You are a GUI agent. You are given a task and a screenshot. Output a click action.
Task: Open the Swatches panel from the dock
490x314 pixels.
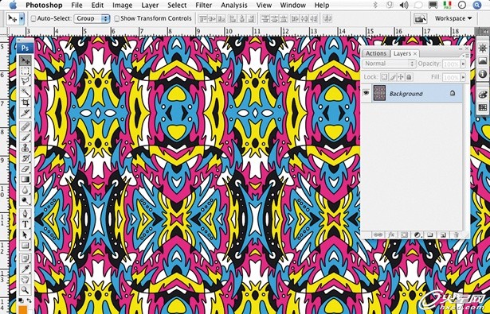[483, 107]
